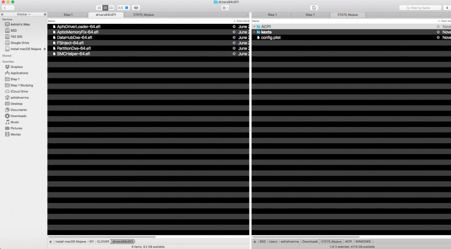Click the left pane sort direction chevron
This screenshot has height=249, width=451.
click(x=235, y=21)
